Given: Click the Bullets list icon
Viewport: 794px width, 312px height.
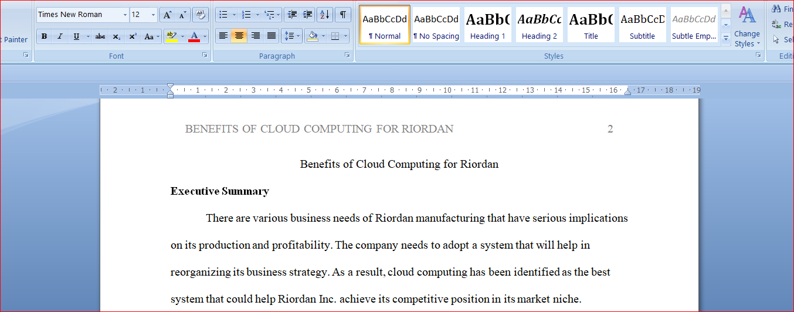Looking at the screenshot, I should (x=223, y=15).
